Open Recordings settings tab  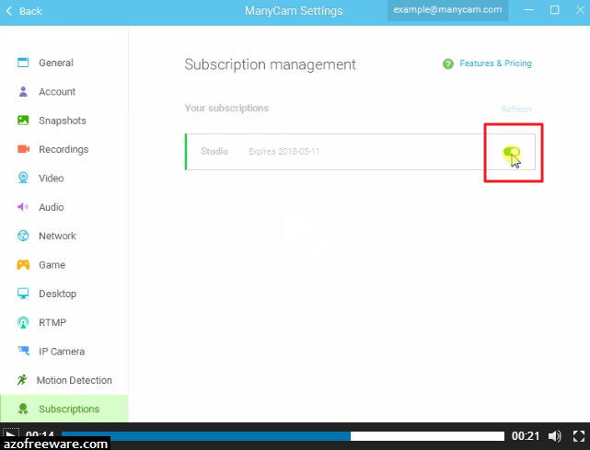64,149
